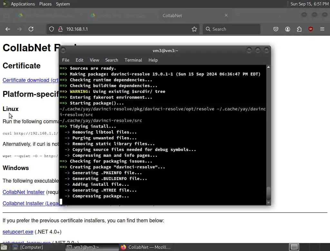Download setupcert.exe link
This screenshot has height=251, width=330.
pos(18,232)
